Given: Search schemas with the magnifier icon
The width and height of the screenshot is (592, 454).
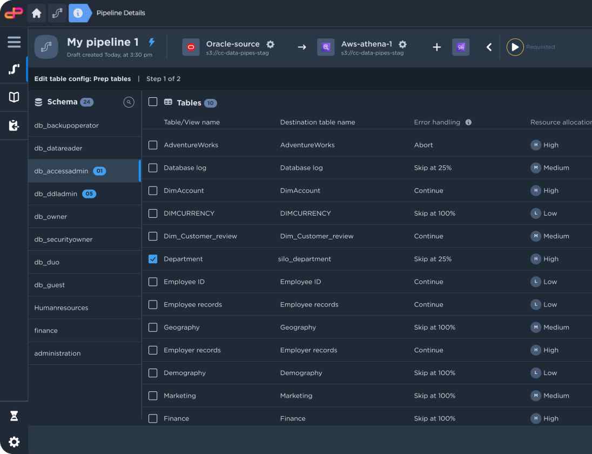Looking at the screenshot, I should (129, 102).
